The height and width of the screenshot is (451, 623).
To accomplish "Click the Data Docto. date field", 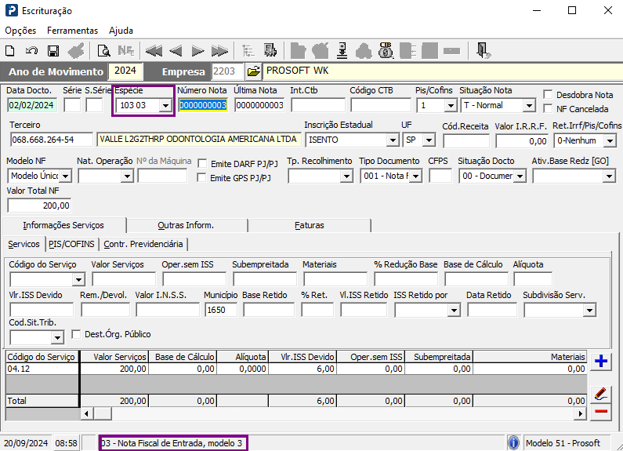I will (32, 105).
